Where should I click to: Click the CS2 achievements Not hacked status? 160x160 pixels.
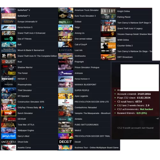pos(147,109)
